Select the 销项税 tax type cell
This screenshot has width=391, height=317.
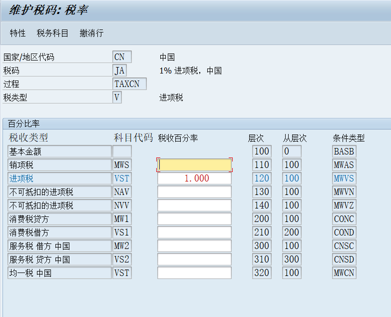click(59, 164)
